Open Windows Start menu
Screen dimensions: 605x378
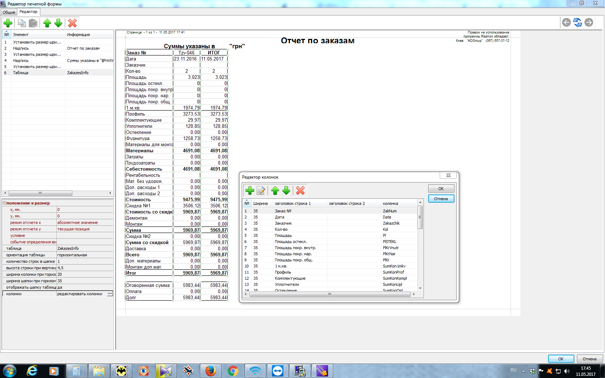point(9,371)
